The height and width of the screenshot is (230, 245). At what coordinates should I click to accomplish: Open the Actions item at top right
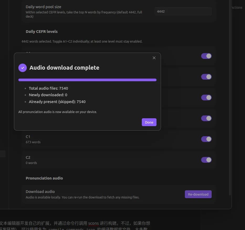click(x=237, y=8)
